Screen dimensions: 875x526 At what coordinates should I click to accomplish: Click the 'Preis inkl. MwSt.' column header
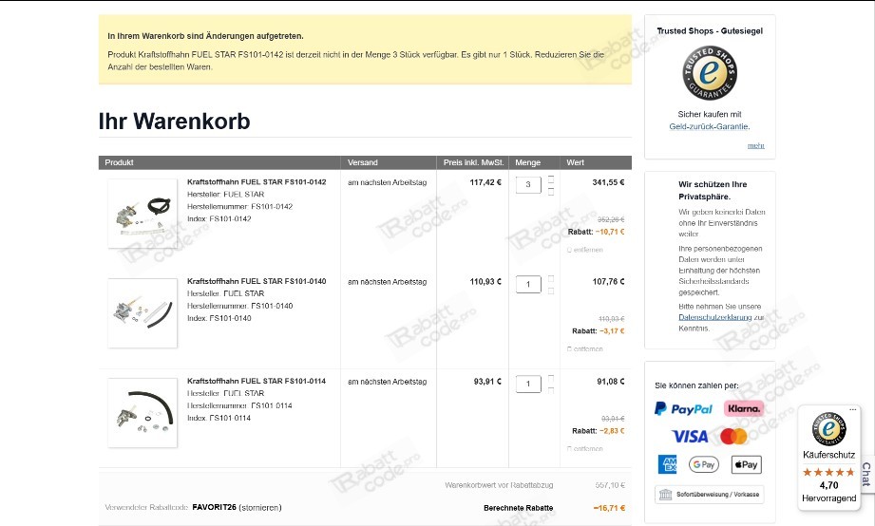tap(473, 162)
